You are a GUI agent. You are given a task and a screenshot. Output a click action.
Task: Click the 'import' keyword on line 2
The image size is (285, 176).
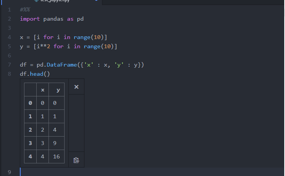(30, 19)
